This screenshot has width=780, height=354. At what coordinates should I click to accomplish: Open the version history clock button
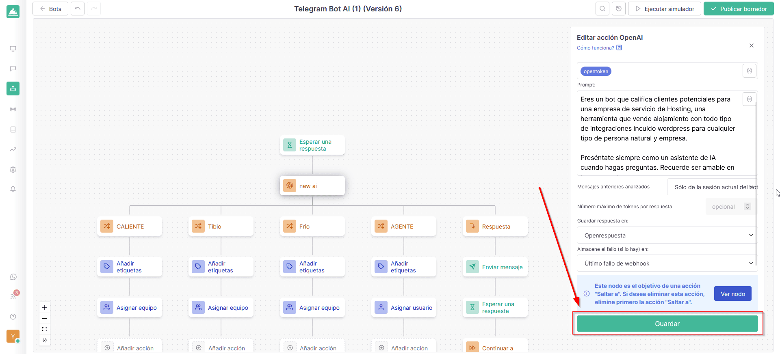619,9
